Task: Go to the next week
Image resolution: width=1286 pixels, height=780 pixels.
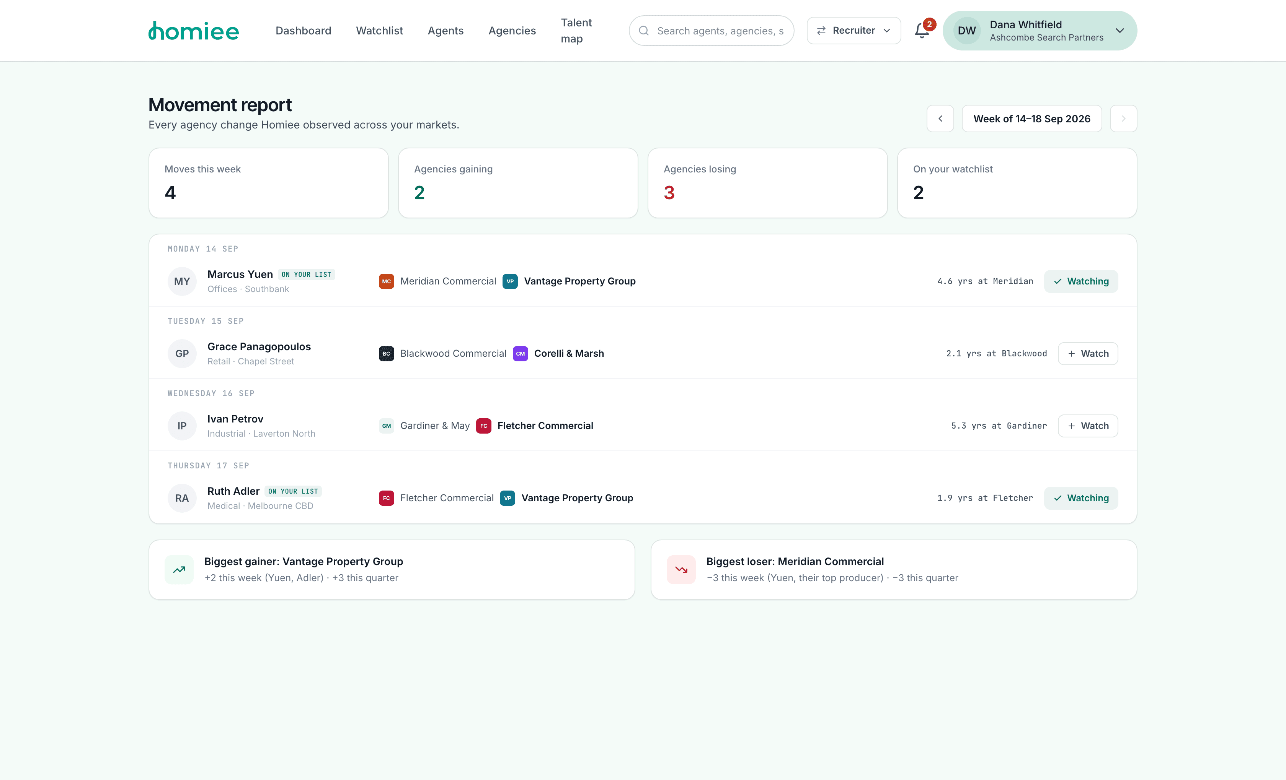Action: tap(1124, 119)
